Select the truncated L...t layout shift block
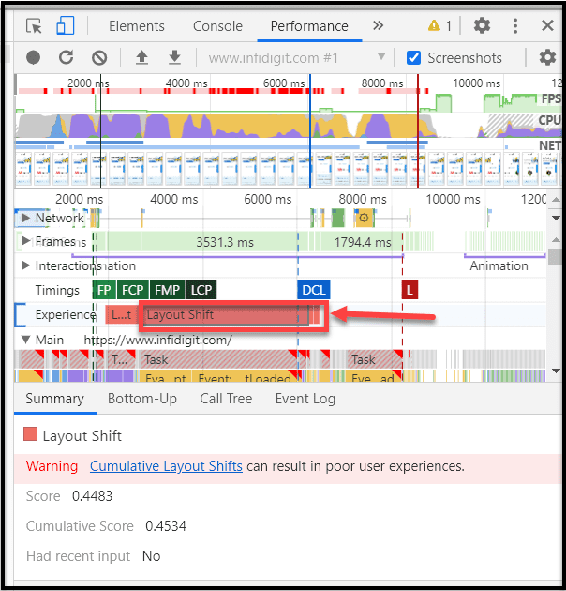The image size is (566, 591). pos(121,314)
